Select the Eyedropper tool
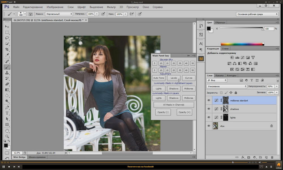283x170 pixels. pos(7,55)
